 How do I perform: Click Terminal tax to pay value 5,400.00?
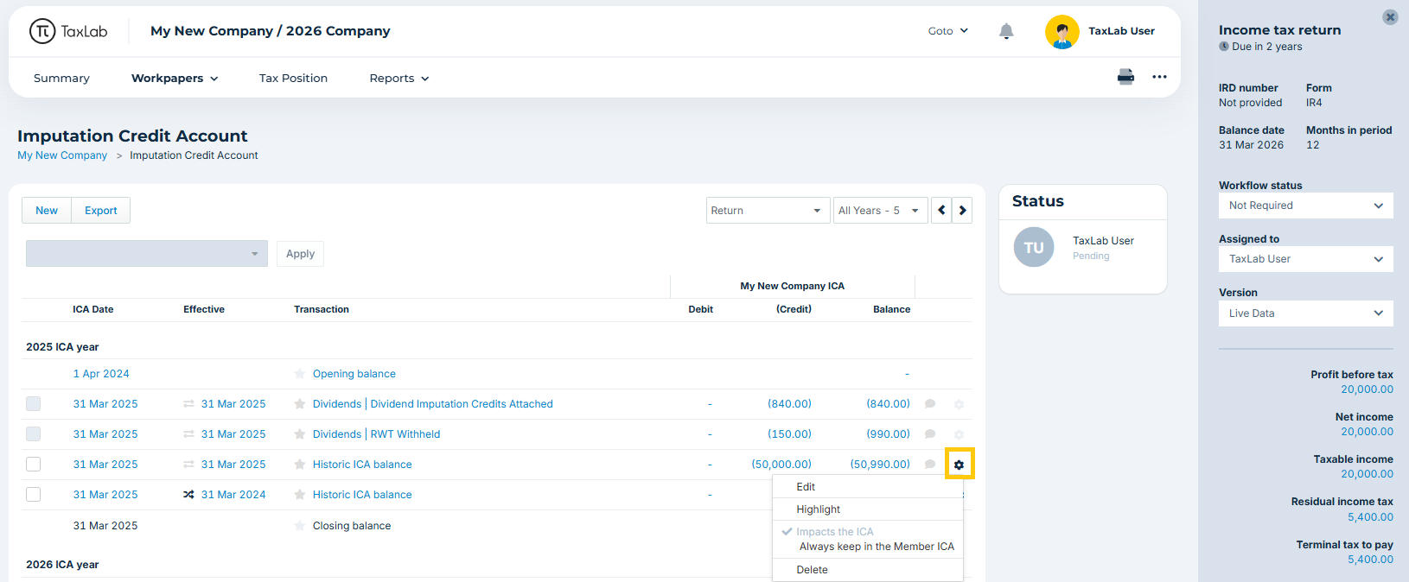[1370, 560]
